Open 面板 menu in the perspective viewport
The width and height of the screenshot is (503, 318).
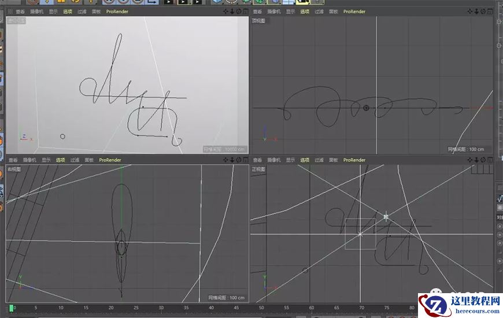coord(96,12)
